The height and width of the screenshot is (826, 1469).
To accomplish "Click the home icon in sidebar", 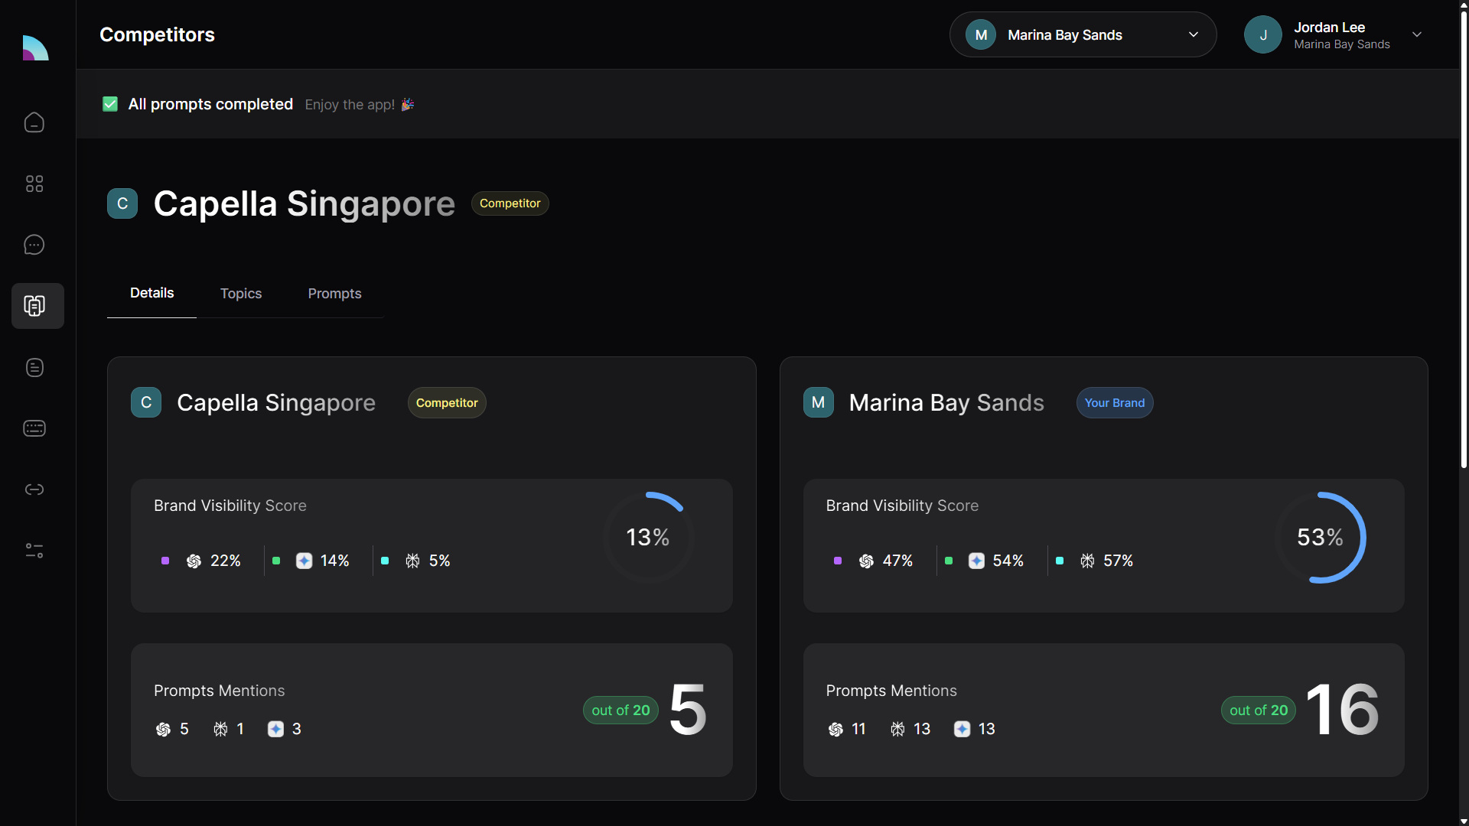I will [34, 122].
